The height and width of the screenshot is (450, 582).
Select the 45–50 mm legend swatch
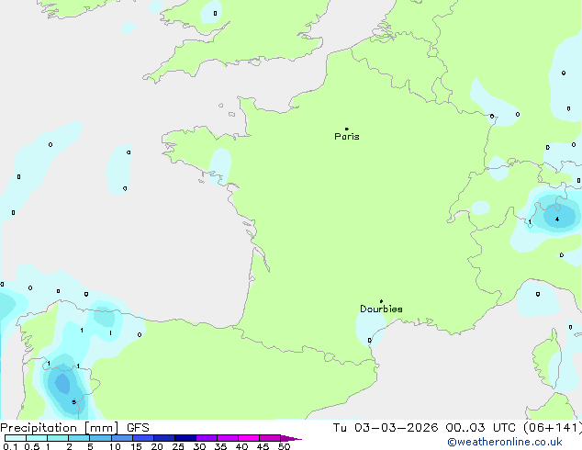(270, 438)
